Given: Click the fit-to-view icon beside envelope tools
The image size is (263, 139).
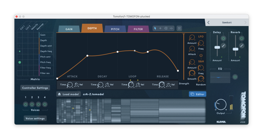Looking at the screenshot, I should (x=179, y=28).
